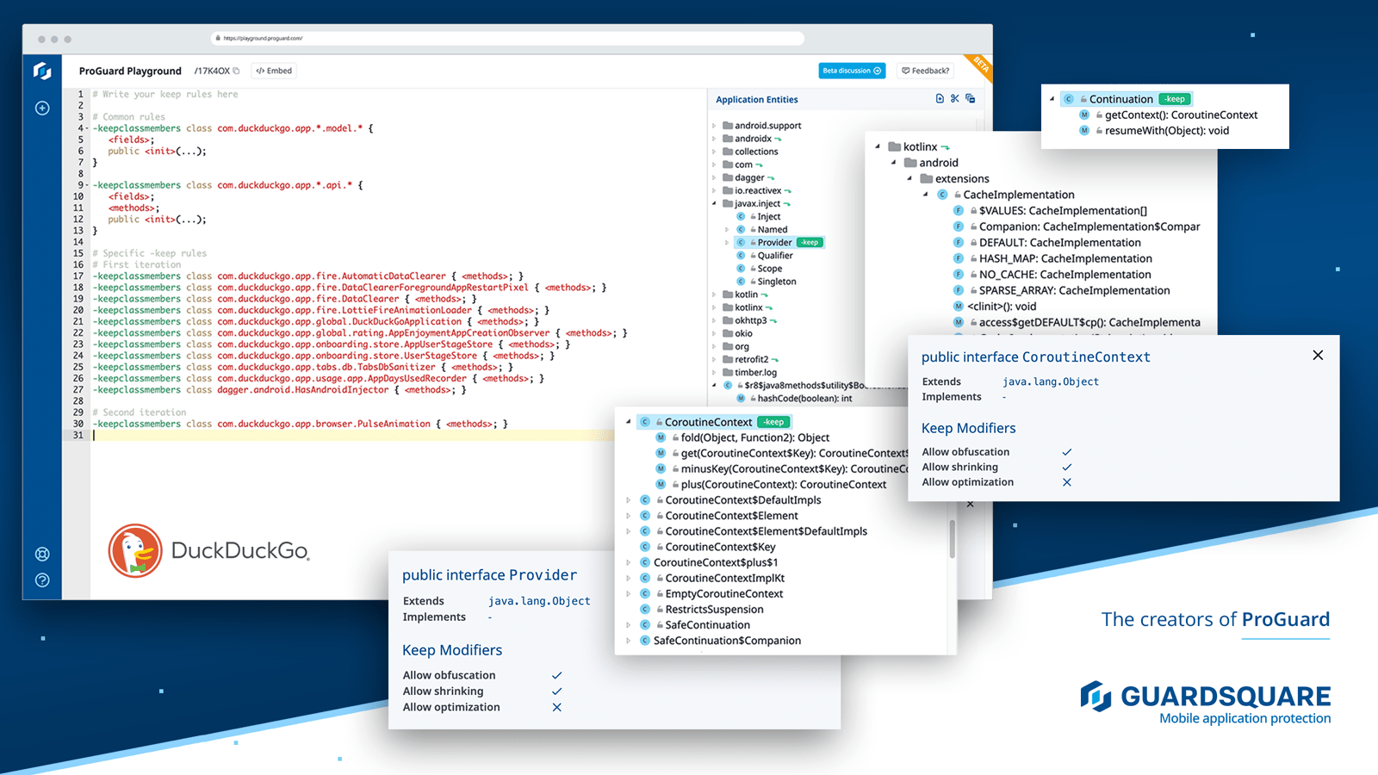Click java.lang.Object link in CoroutineContext panel
This screenshot has height=775, width=1378.
click(x=1051, y=381)
